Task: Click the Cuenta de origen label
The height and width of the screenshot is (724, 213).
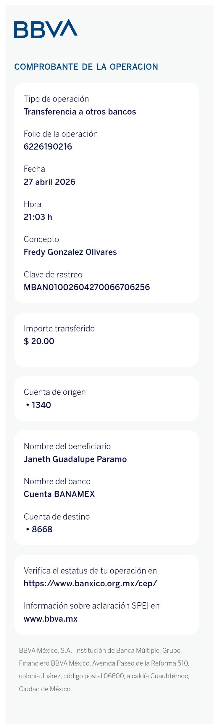Action: [x=55, y=392]
